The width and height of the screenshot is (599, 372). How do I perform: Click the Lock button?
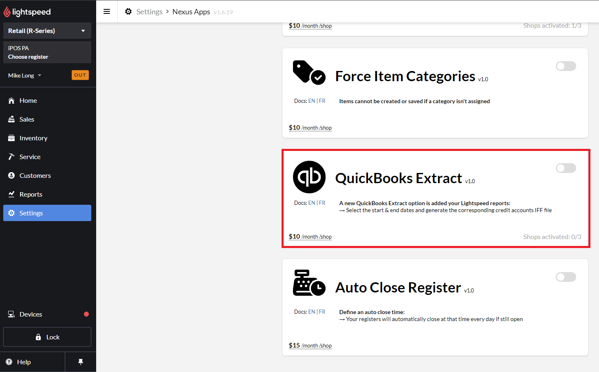47,337
